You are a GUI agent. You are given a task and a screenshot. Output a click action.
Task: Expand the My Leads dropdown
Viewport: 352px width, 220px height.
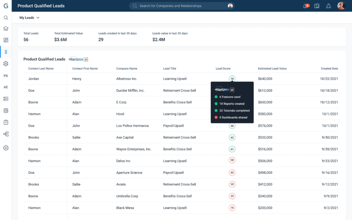(x=29, y=18)
